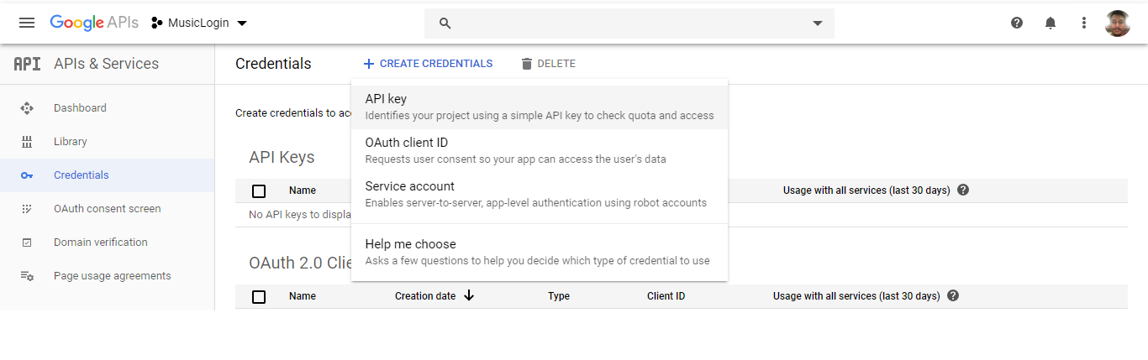Screen dimensions: 1148x360
Task: Open the notifications bell
Action: point(1051,23)
